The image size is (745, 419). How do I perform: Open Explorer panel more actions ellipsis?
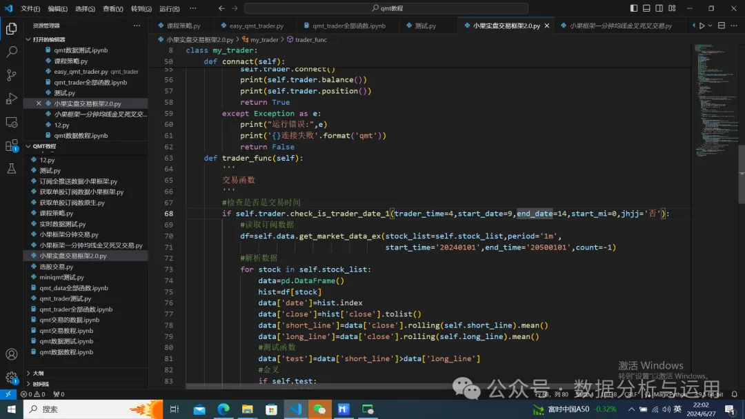(137, 25)
